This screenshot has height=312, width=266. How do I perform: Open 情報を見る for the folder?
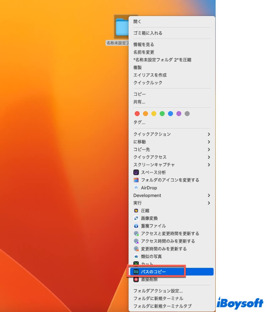pyautogui.click(x=144, y=44)
